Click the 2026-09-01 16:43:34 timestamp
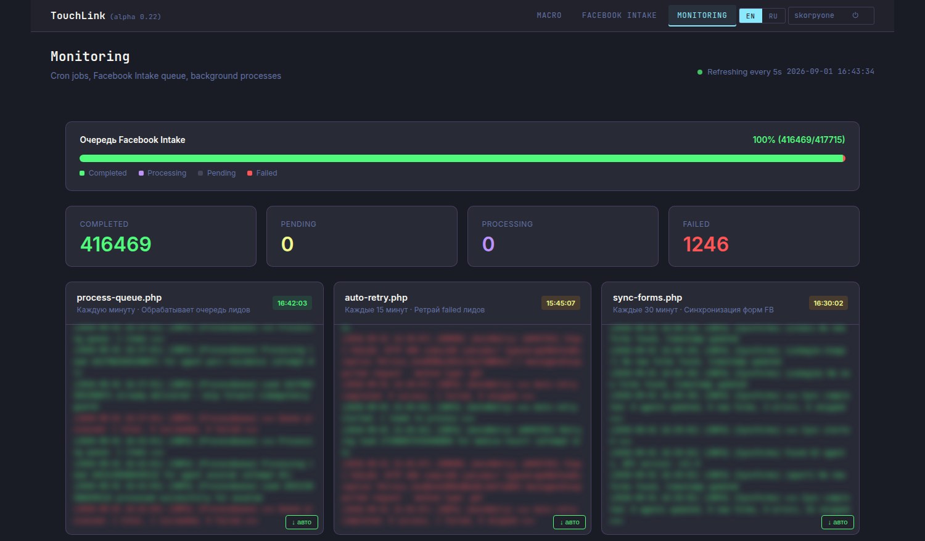 [x=831, y=71]
